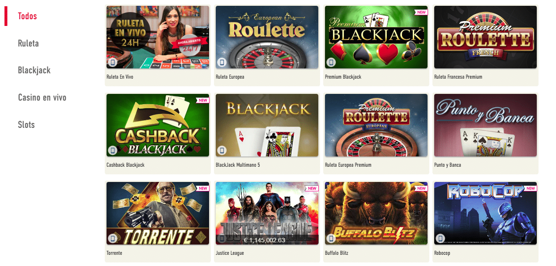Click NEW badge on Justice League tile

point(312,188)
